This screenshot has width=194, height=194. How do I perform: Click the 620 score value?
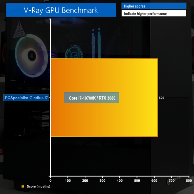click(161, 98)
